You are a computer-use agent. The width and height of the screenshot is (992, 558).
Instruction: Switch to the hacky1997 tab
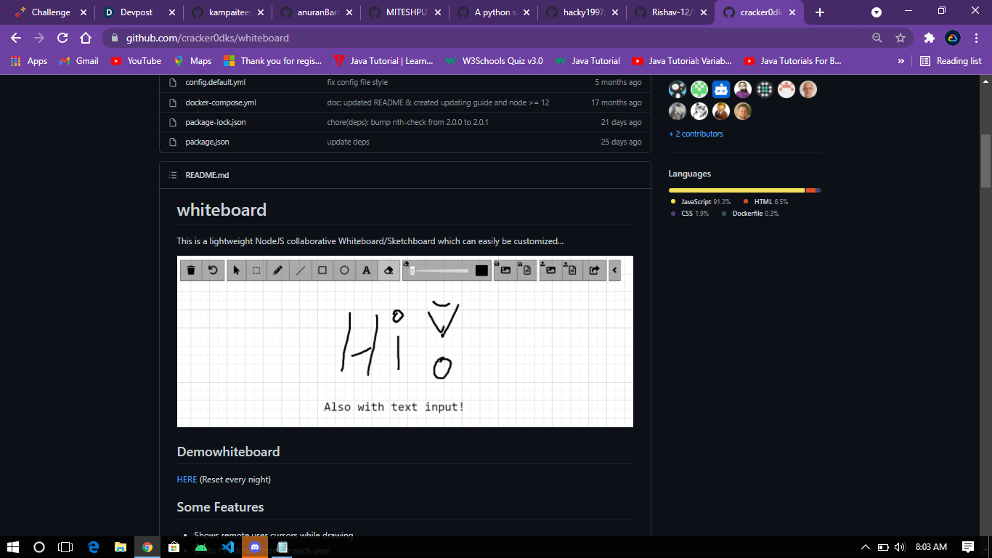(x=582, y=12)
